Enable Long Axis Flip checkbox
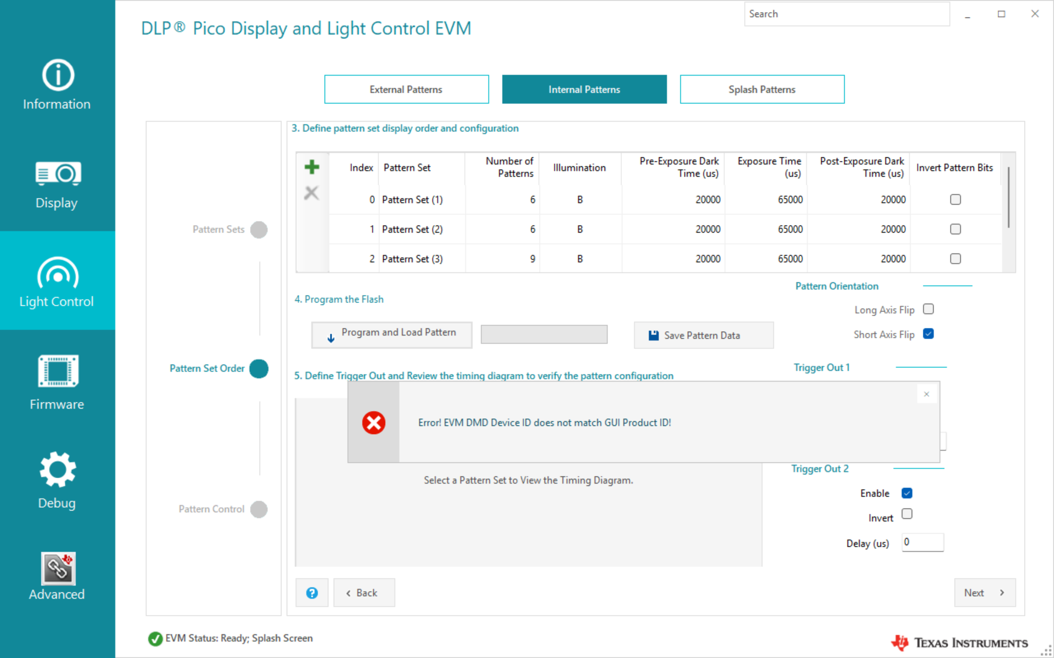1054x658 pixels. click(x=929, y=309)
